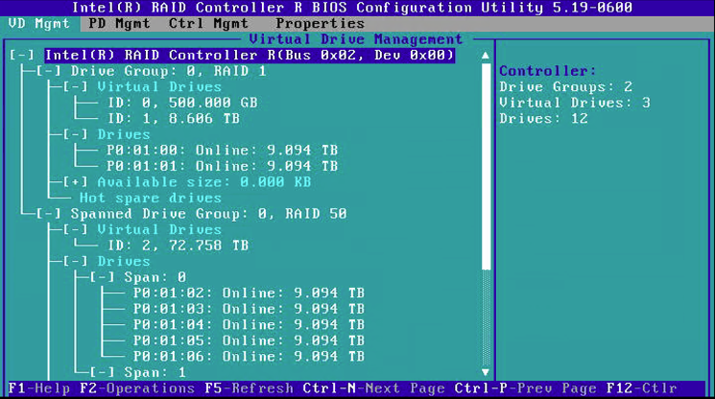Click the Virtual Drive Management title

[356, 39]
